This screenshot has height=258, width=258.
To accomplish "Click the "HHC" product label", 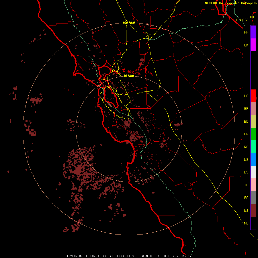I will tap(252, 17).
